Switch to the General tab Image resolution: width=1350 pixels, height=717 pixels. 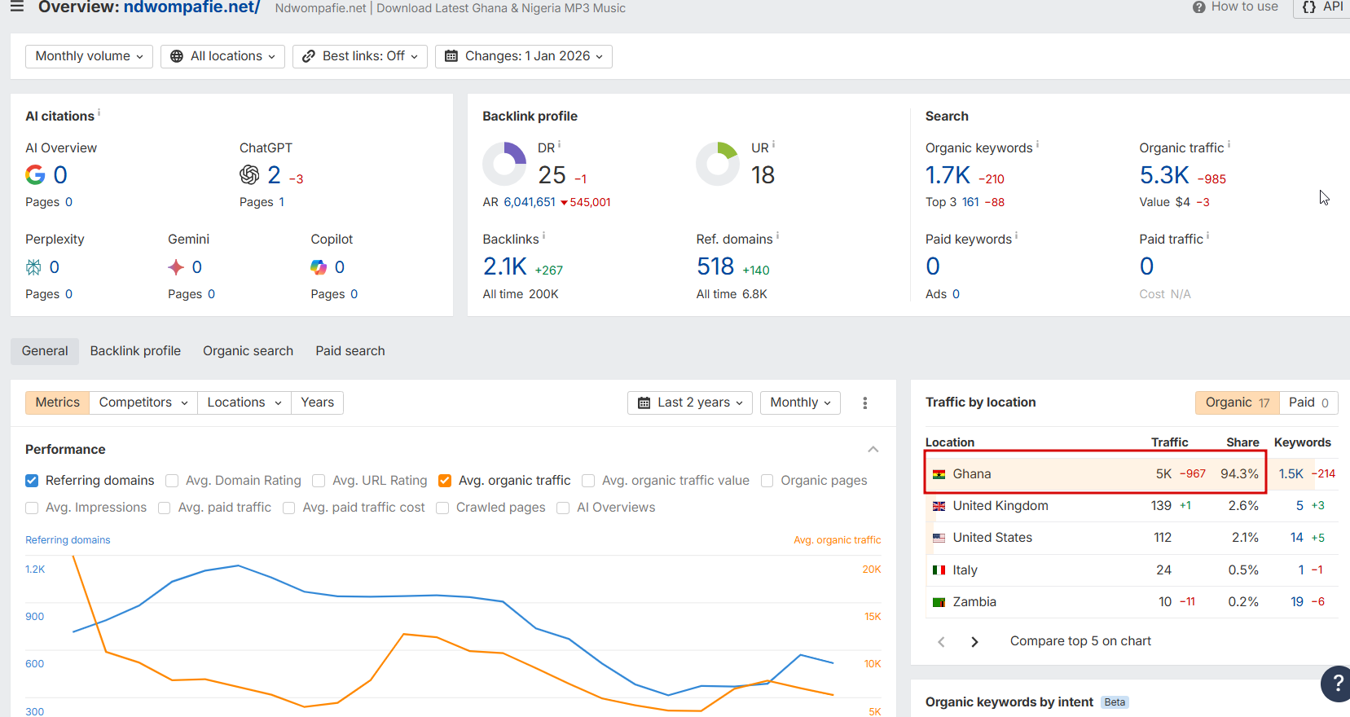45,351
